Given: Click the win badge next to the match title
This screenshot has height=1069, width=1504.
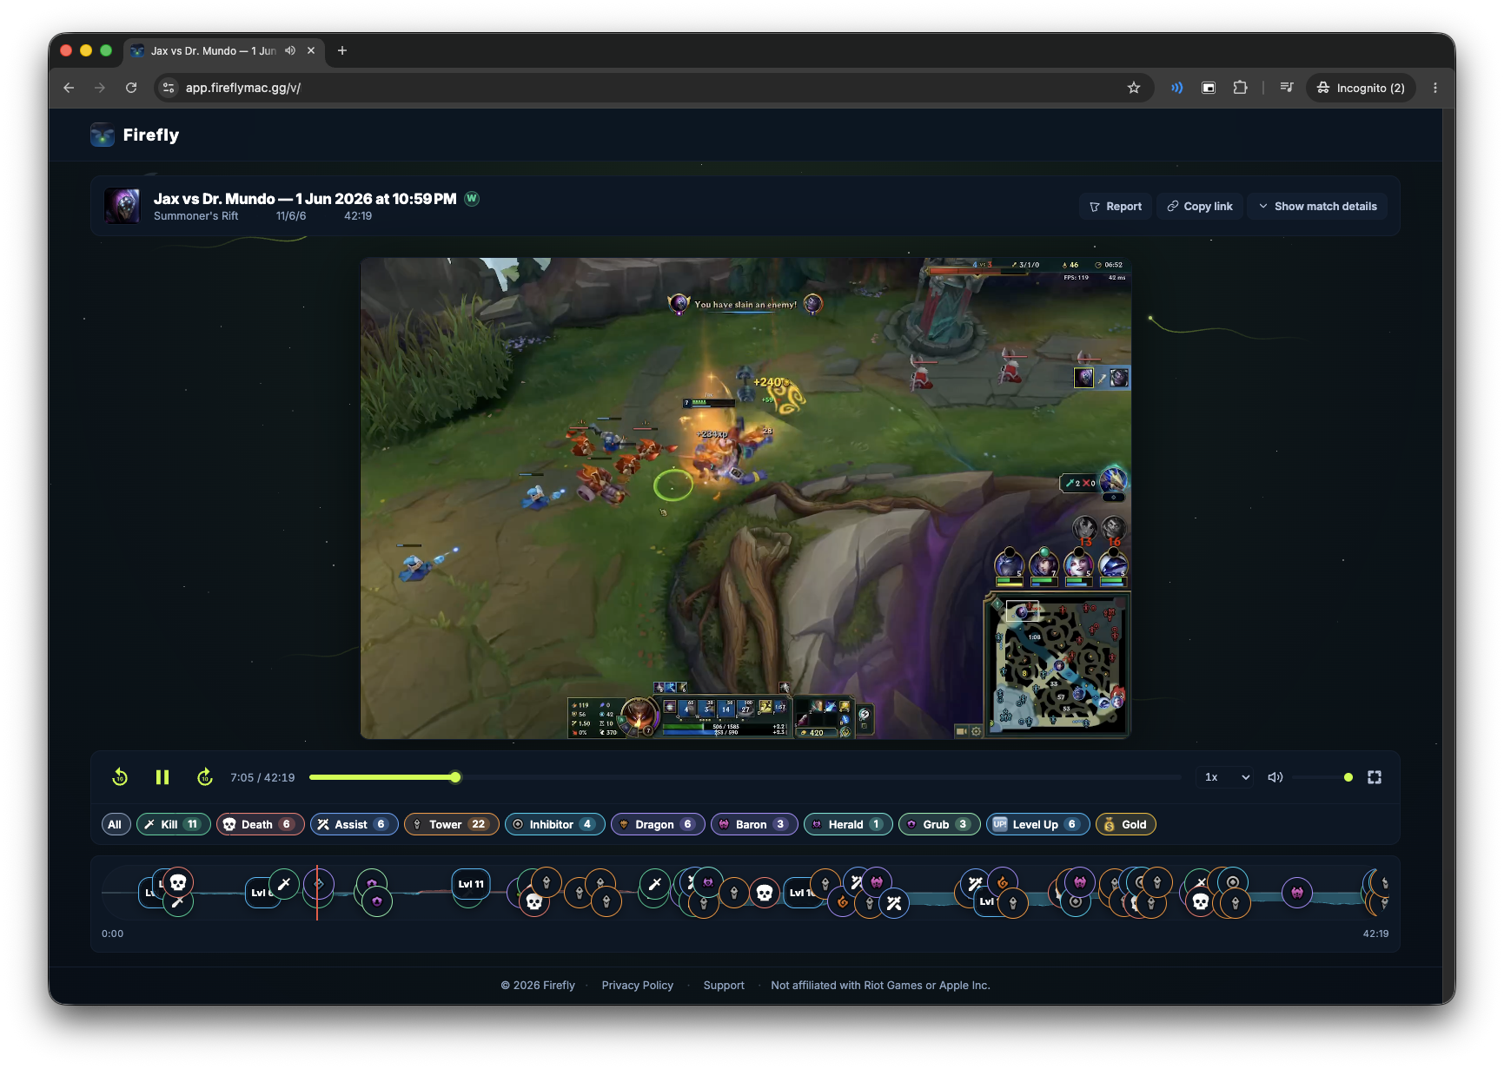Looking at the screenshot, I should [x=472, y=198].
